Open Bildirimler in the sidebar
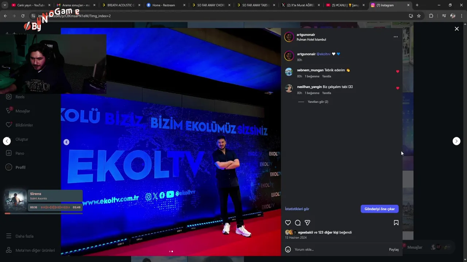Screen dimensions: 467x262 19,125
